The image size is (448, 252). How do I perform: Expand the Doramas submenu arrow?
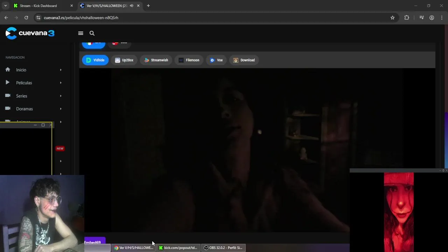[61, 109]
